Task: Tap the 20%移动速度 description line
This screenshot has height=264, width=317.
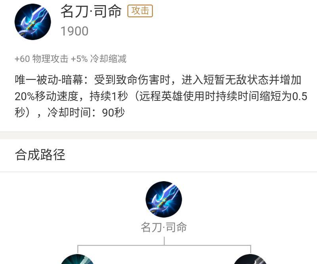Action: [x=46, y=96]
